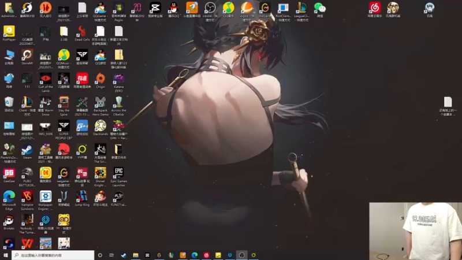This screenshot has width=462, height=260.
Task: Open the WPS Office red W icon
Action: pos(27,244)
